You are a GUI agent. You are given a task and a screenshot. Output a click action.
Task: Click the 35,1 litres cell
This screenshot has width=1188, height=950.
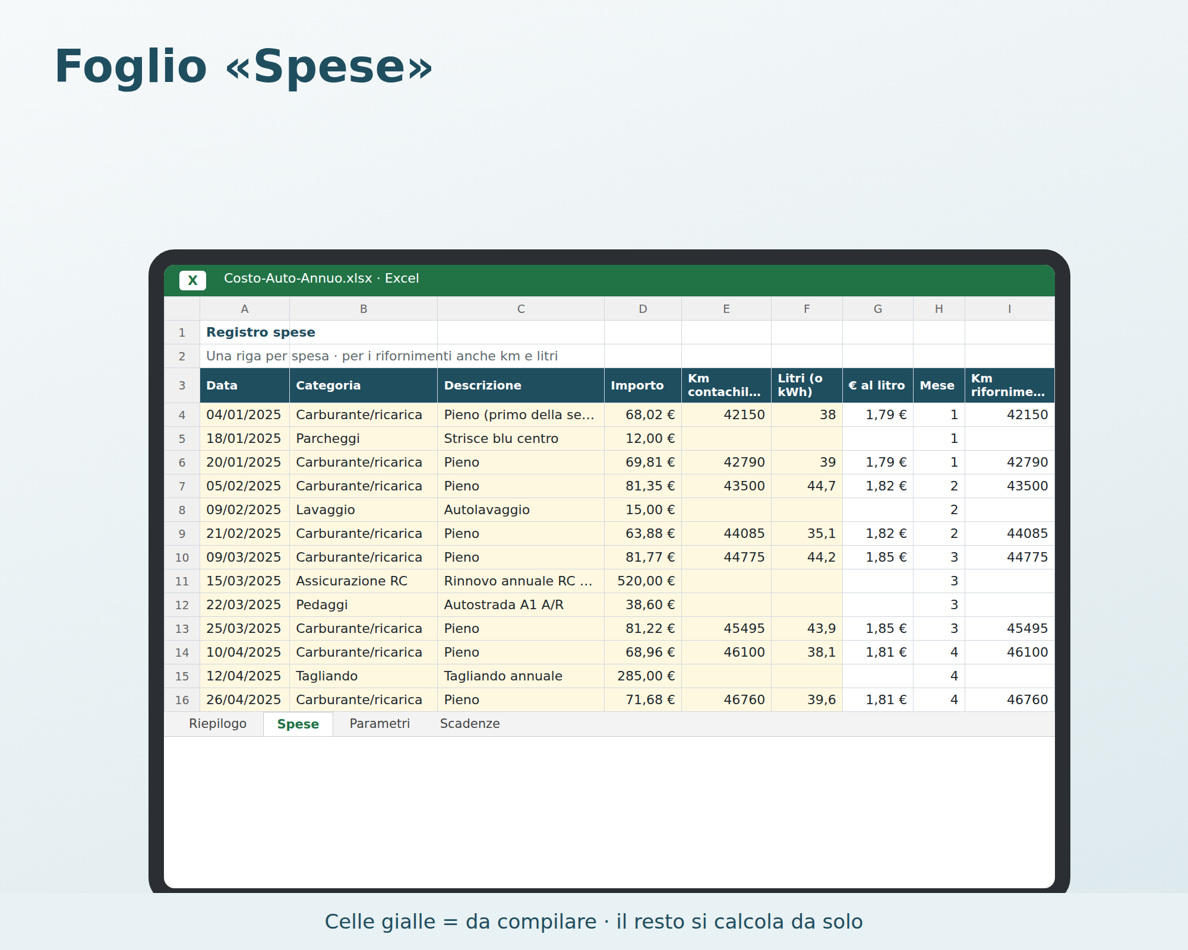click(x=807, y=534)
